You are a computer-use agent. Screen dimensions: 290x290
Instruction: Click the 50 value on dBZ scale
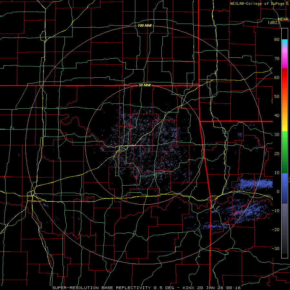click(x=277, y=97)
